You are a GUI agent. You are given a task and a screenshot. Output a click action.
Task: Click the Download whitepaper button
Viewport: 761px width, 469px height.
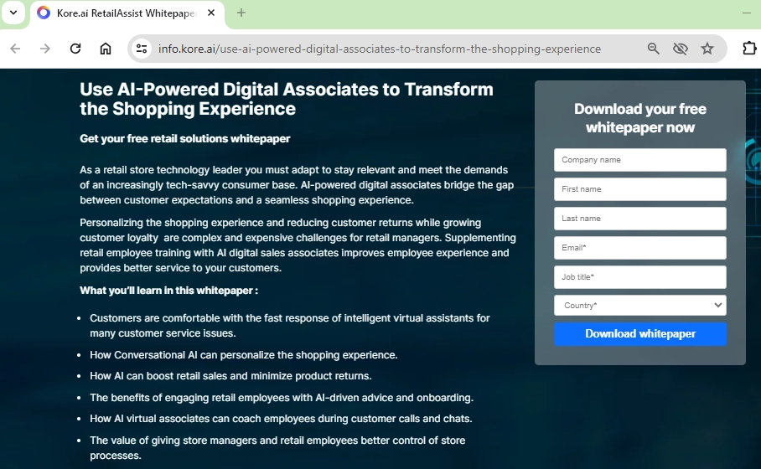[x=640, y=333]
